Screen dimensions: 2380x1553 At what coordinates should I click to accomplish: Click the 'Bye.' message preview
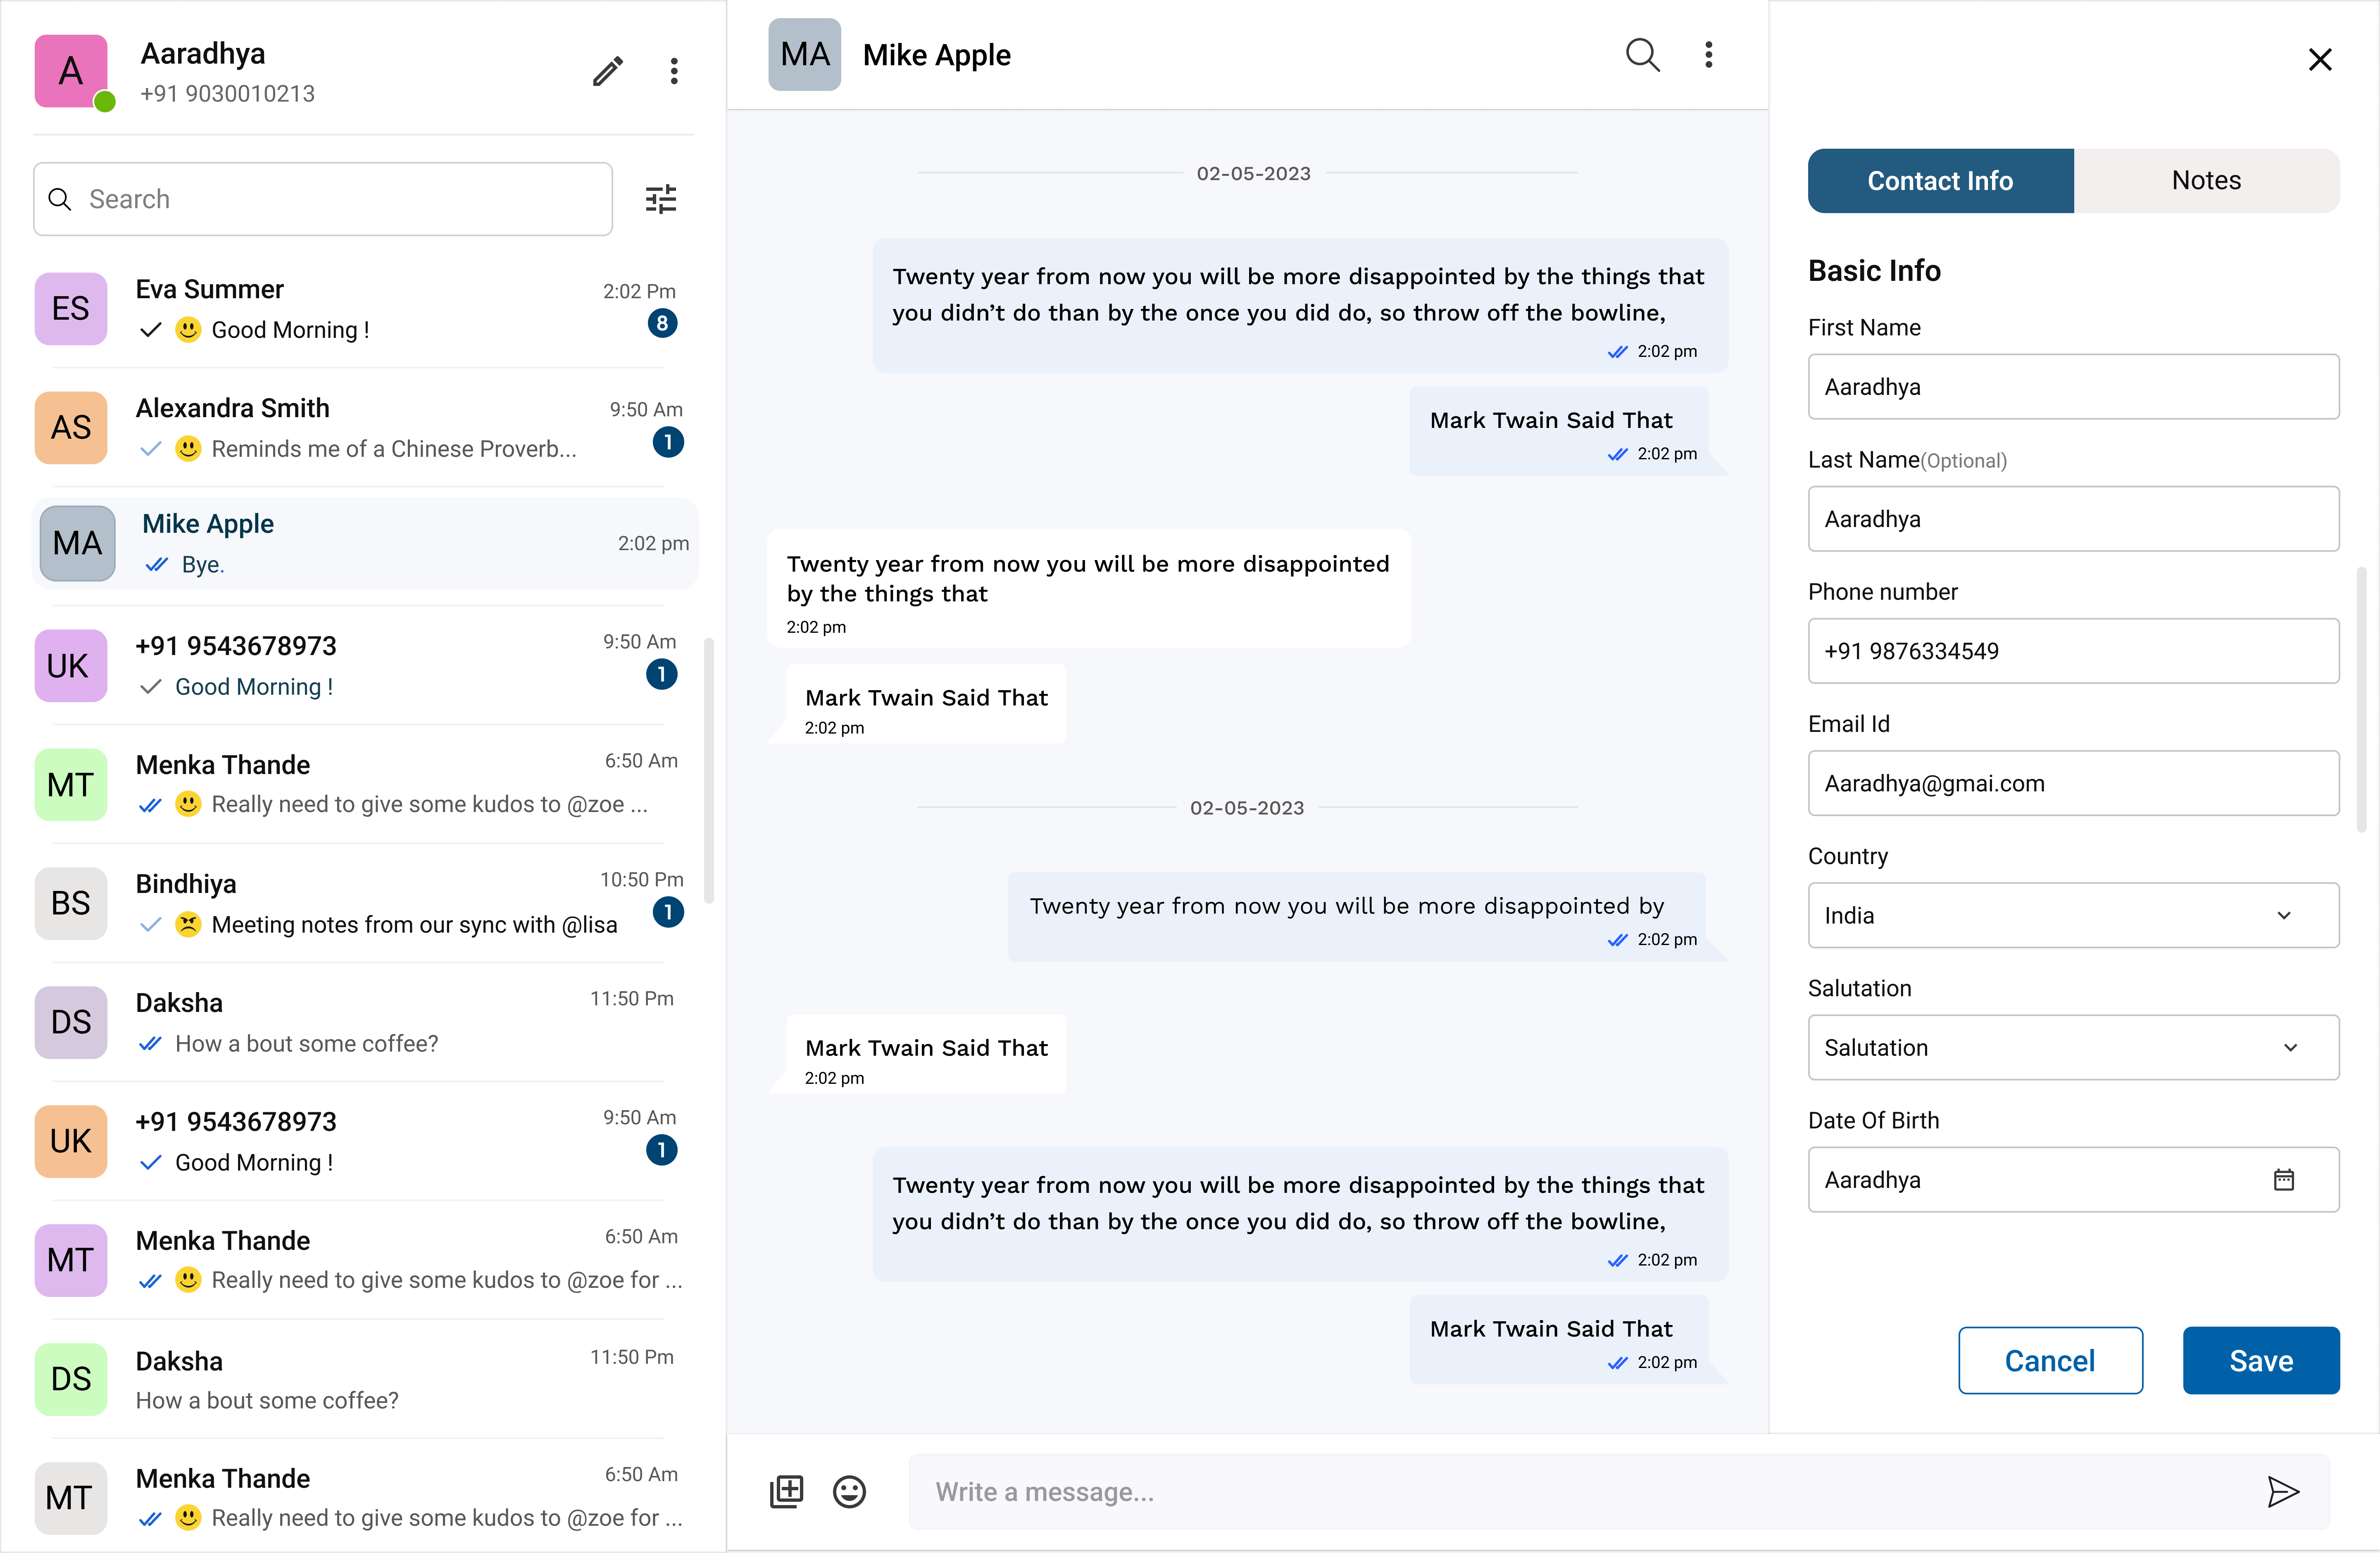tap(203, 565)
